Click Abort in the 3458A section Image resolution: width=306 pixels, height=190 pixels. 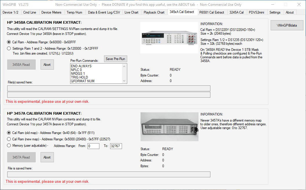click(x=47, y=65)
